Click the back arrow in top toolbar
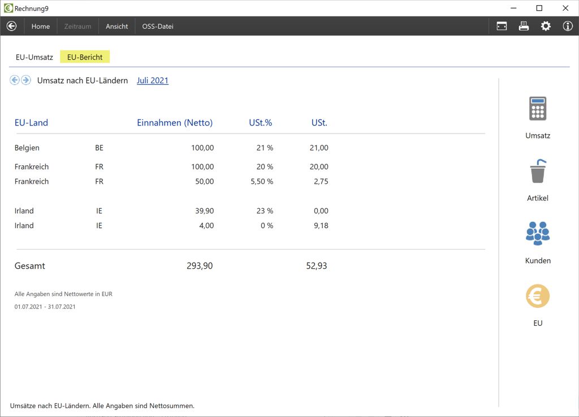Viewport: 579px width, 417px height. (11, 26)
